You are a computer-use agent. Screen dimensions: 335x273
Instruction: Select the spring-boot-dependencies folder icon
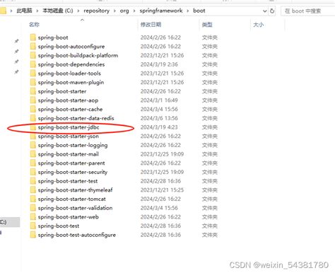click(33, 64)
